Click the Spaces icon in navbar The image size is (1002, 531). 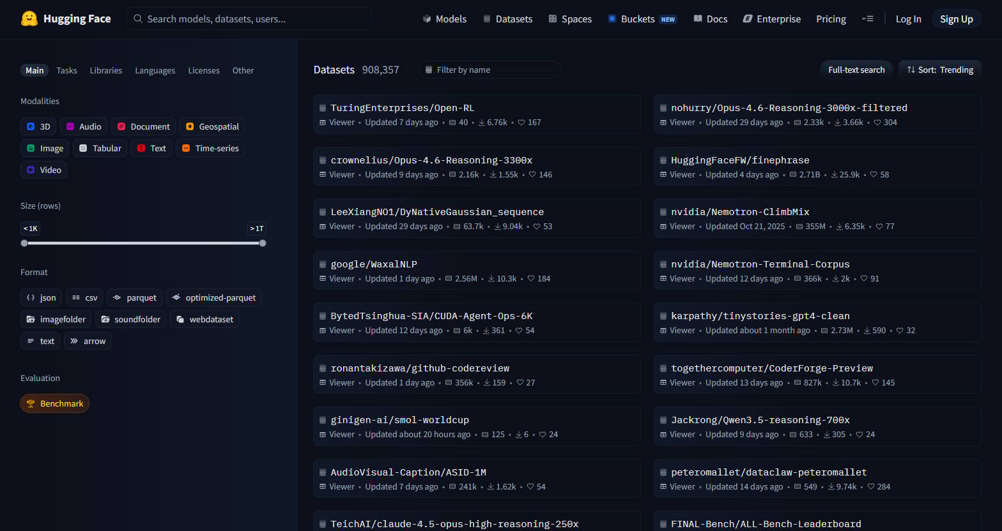pos(553,19)
